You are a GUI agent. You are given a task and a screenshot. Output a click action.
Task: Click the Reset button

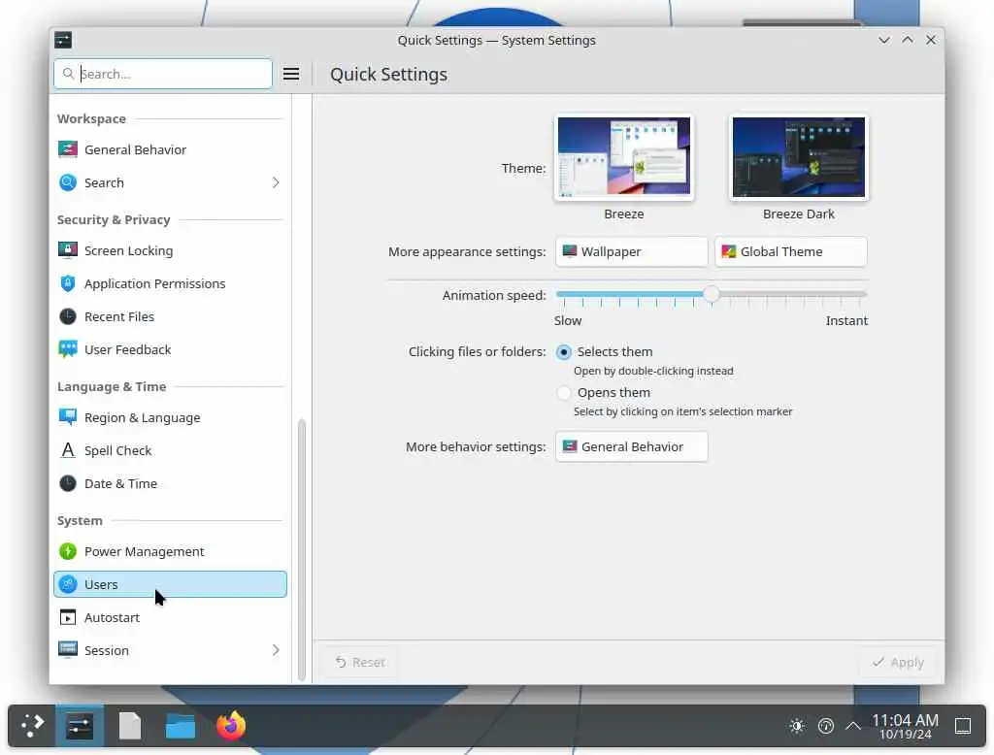360,663
